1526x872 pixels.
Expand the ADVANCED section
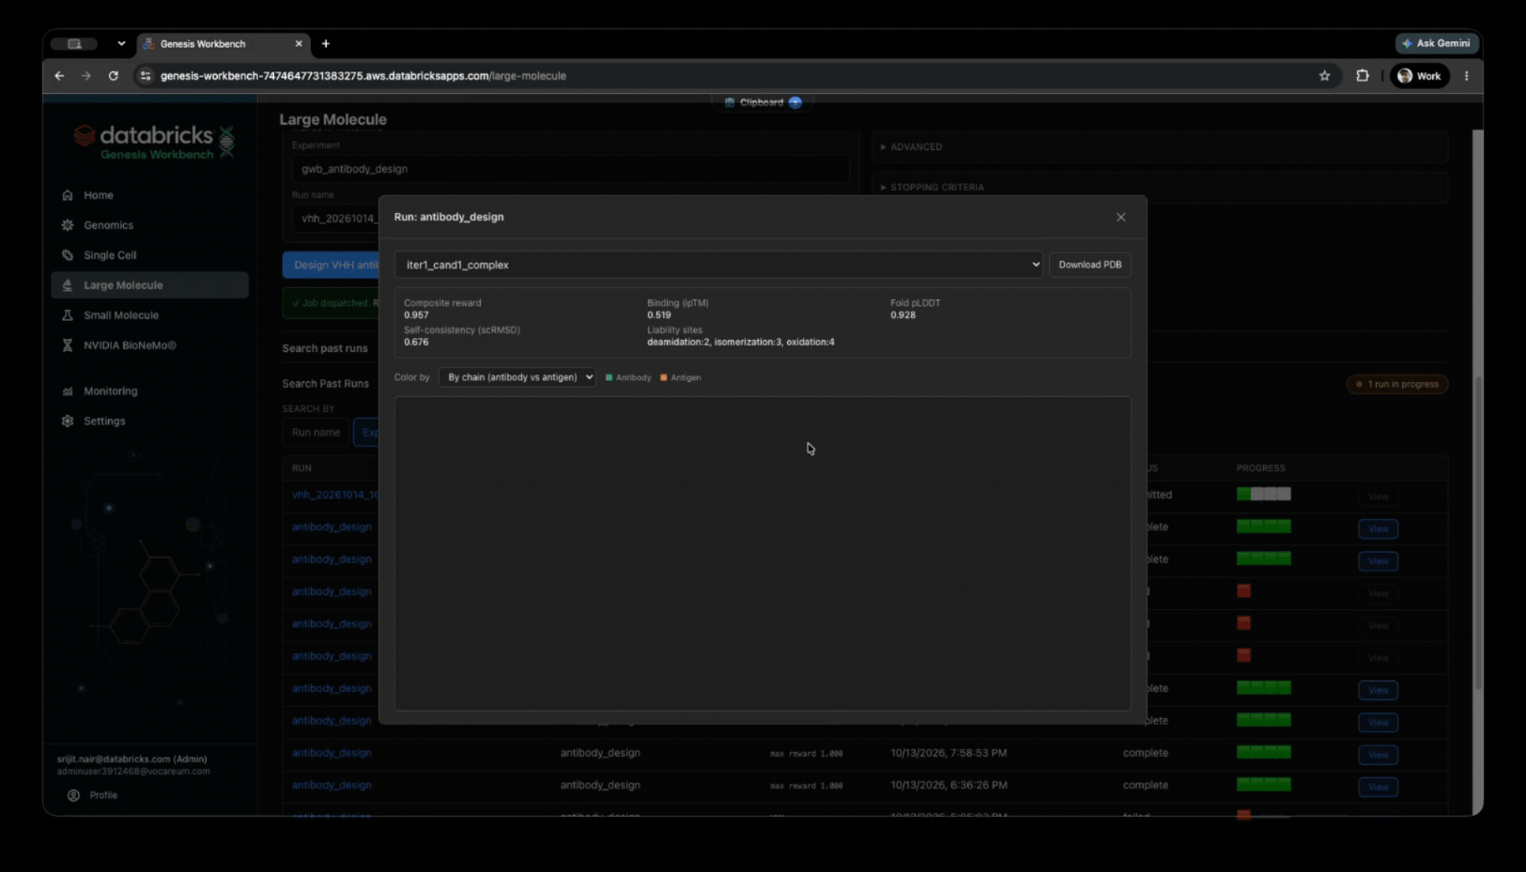point(1160,147)
